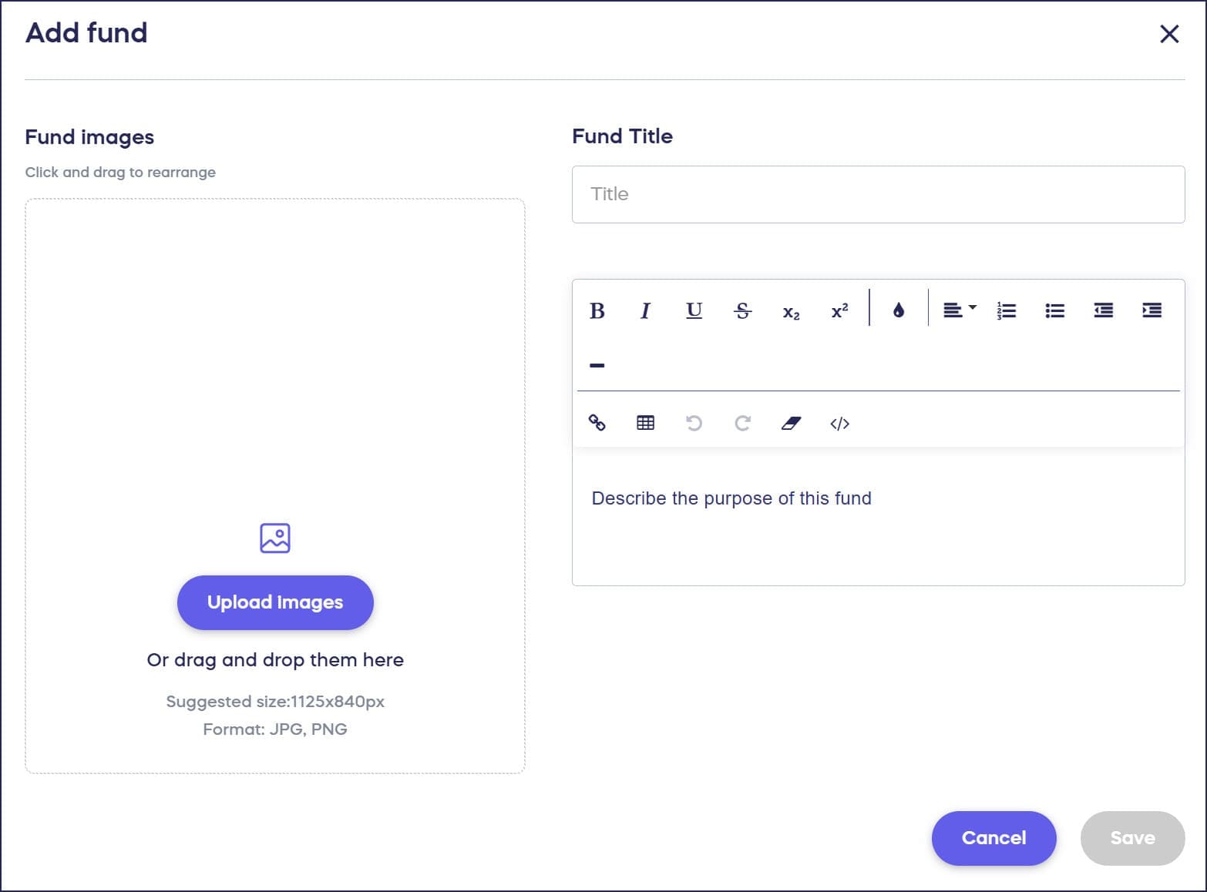This screenshot has height=892, width=1207.
Task: Expand the text alignment dropdown
Action: 959,310
